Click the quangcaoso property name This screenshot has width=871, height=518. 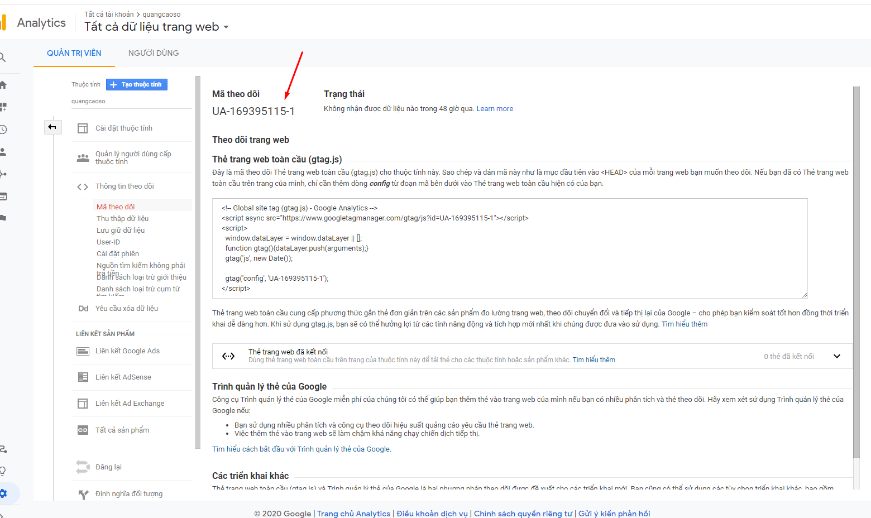point(88,102)
